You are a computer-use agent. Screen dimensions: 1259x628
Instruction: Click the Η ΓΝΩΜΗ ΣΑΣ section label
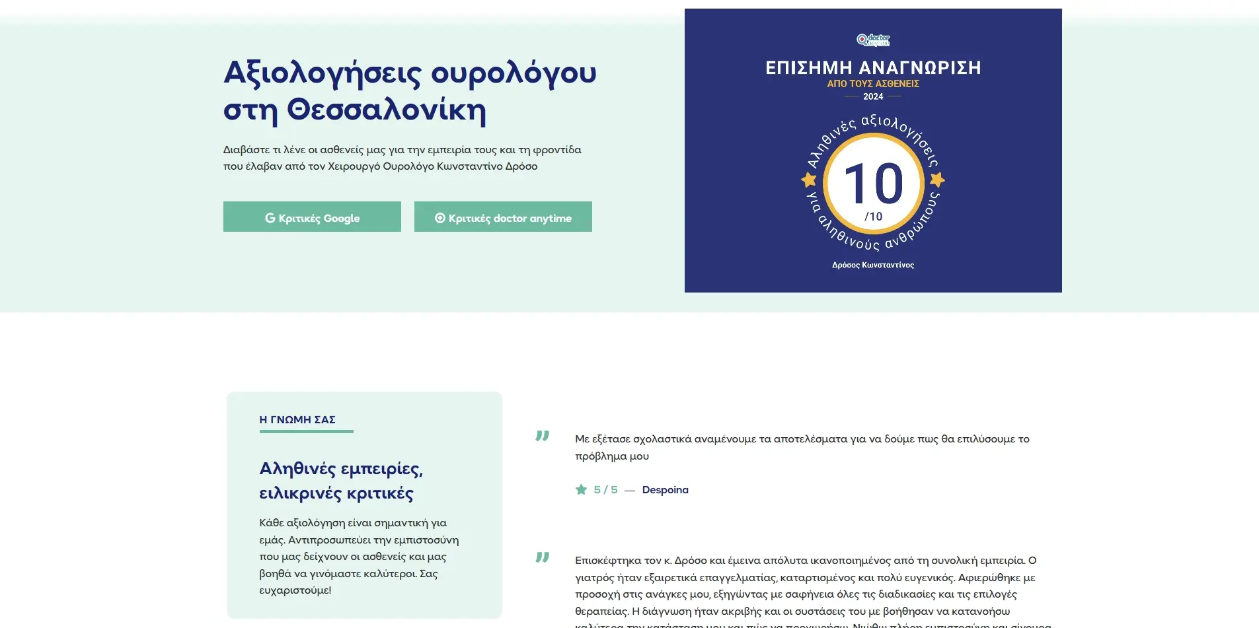pos(297,419)
